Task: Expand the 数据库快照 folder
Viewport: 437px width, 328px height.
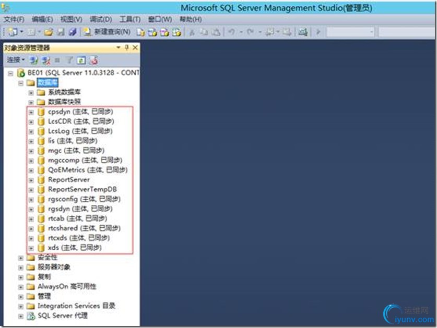Action: coord(31,102)
